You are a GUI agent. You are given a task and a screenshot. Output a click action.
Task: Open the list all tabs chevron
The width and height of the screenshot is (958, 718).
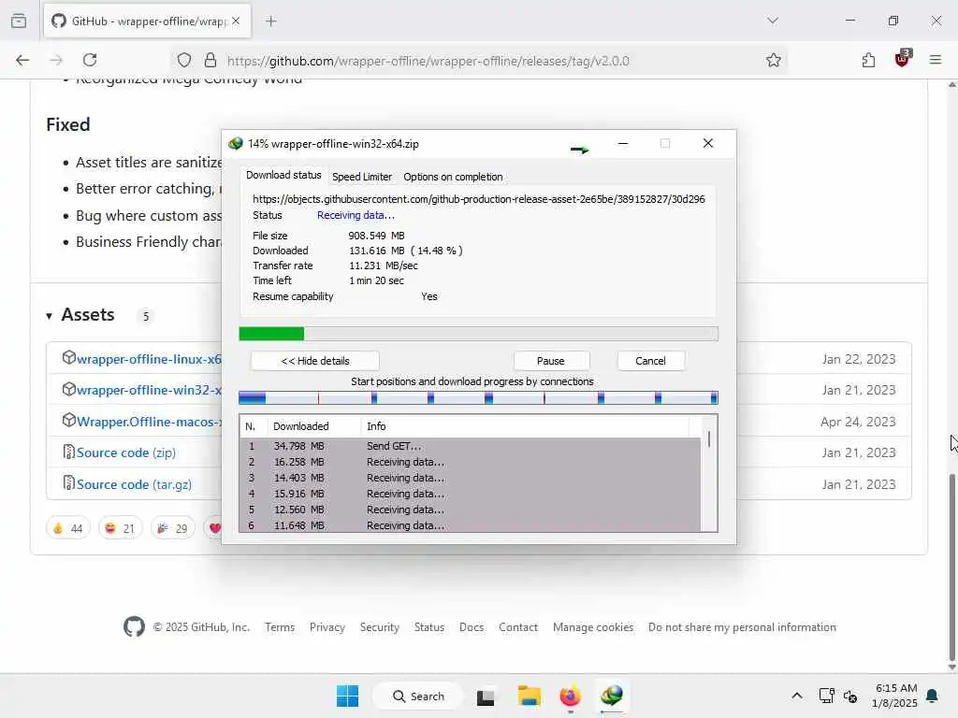(773, 21)
